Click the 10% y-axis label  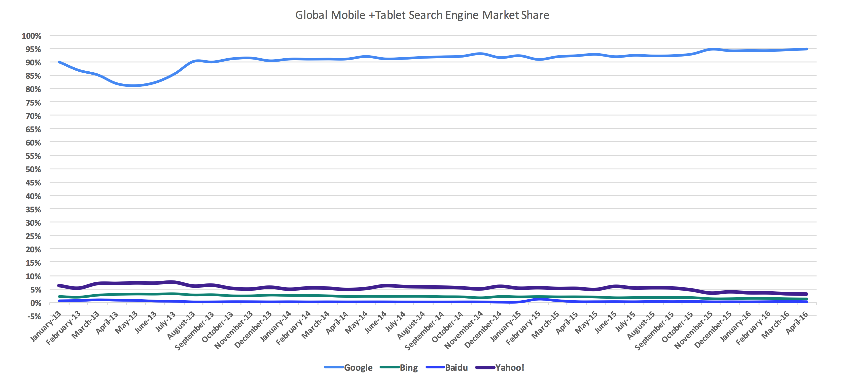(33, 276)
